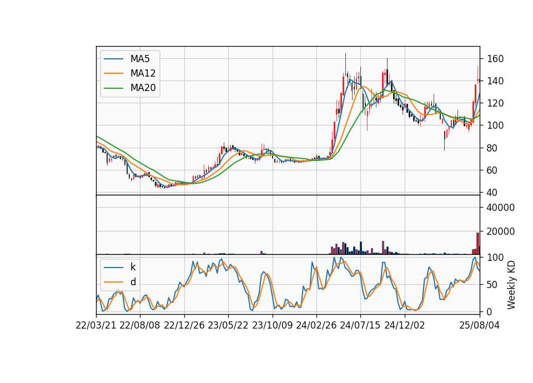533x383 pixels.
Task: Click the 22/12/26 date label
Action: 184,326
